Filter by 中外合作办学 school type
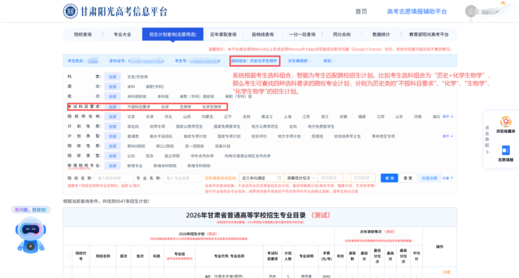The width and height of the screenshot is (519, 278). [202, 156]
